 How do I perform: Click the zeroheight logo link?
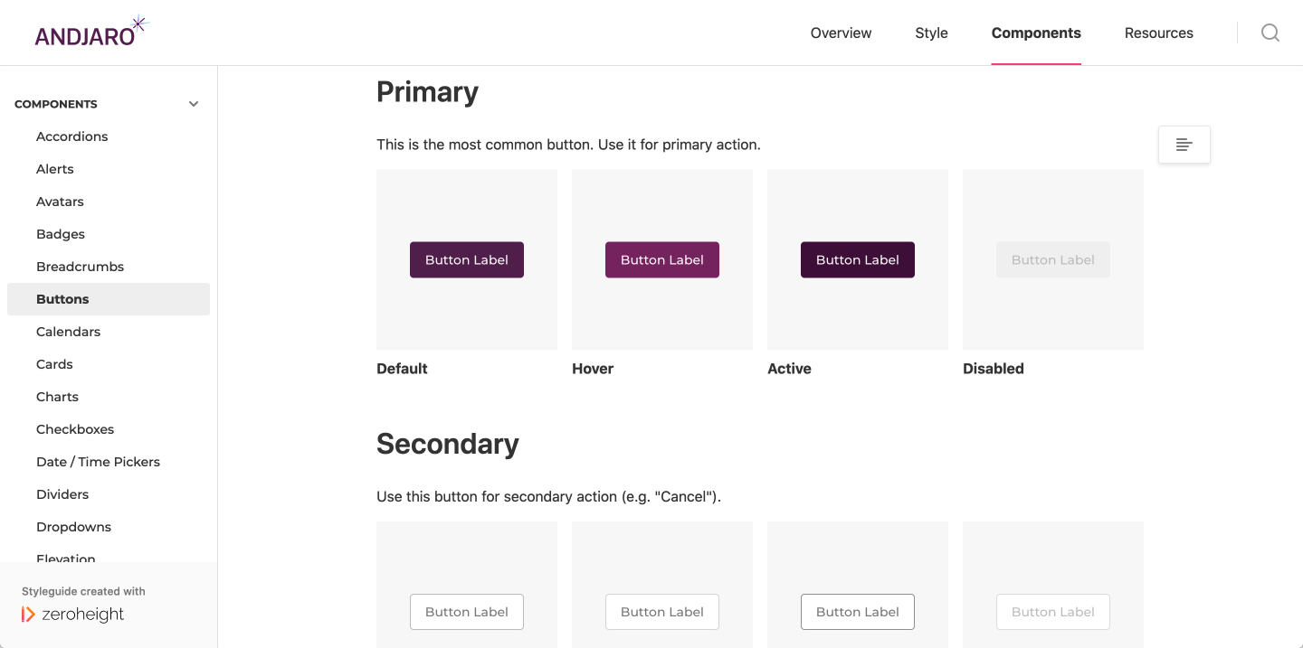click(x=73, y=615)
